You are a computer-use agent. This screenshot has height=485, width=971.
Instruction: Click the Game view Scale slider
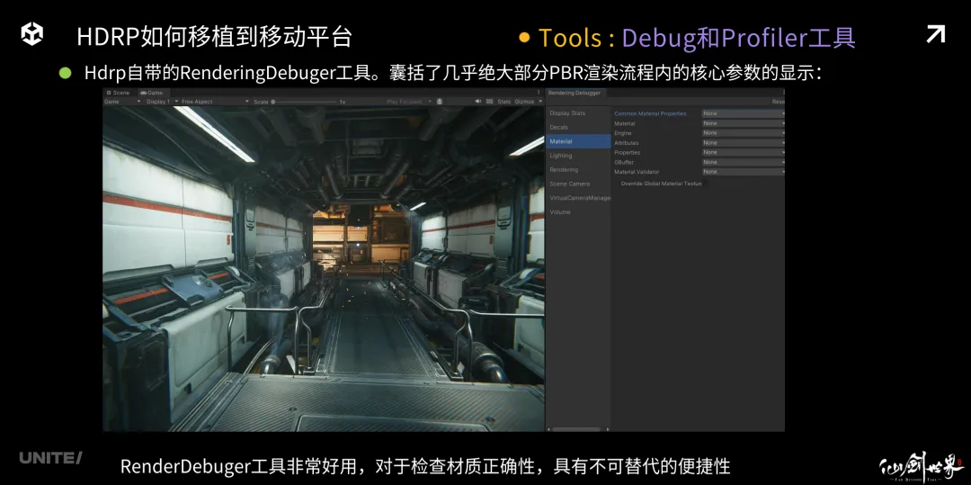click(304, 101)
